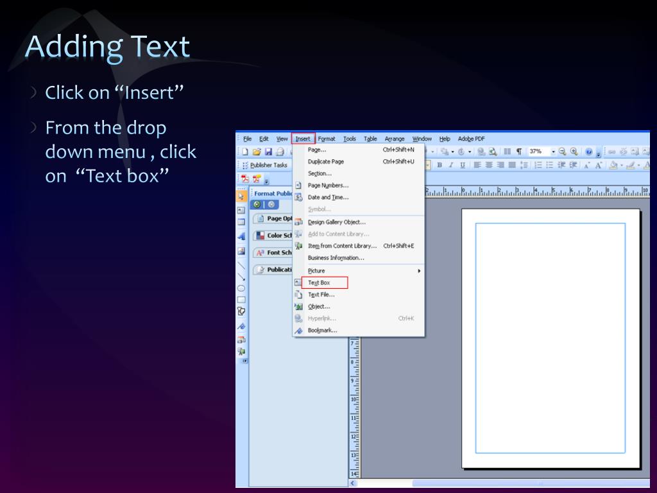Click the Convert to Adobe PDF icon
The image size is (657, 493).
[244, 180]
